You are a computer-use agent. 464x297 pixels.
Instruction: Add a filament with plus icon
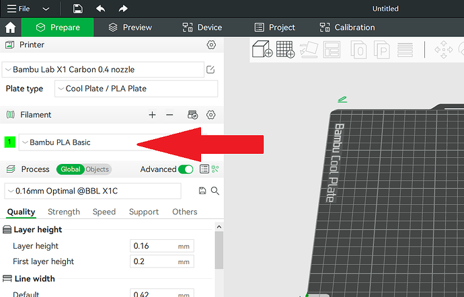tap(152, 115)
